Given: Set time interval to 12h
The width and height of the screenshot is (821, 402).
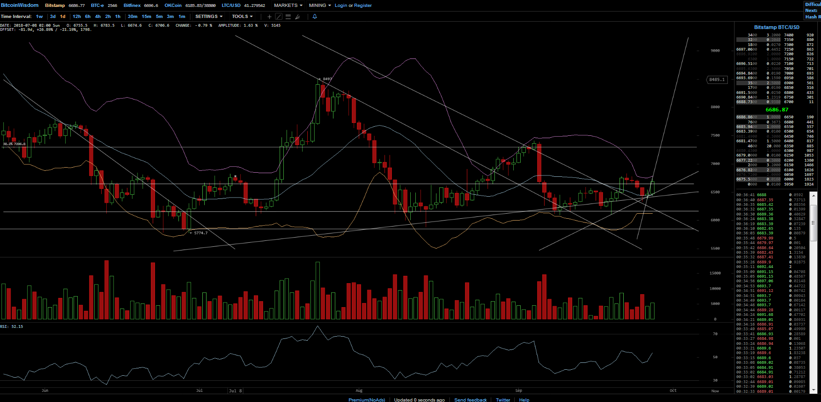Looking at the screenshot, I should 77,17.
